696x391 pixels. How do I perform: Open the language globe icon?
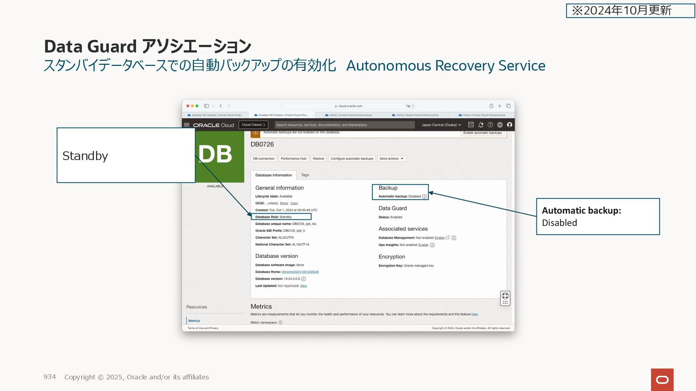click(x=500, y=125)
